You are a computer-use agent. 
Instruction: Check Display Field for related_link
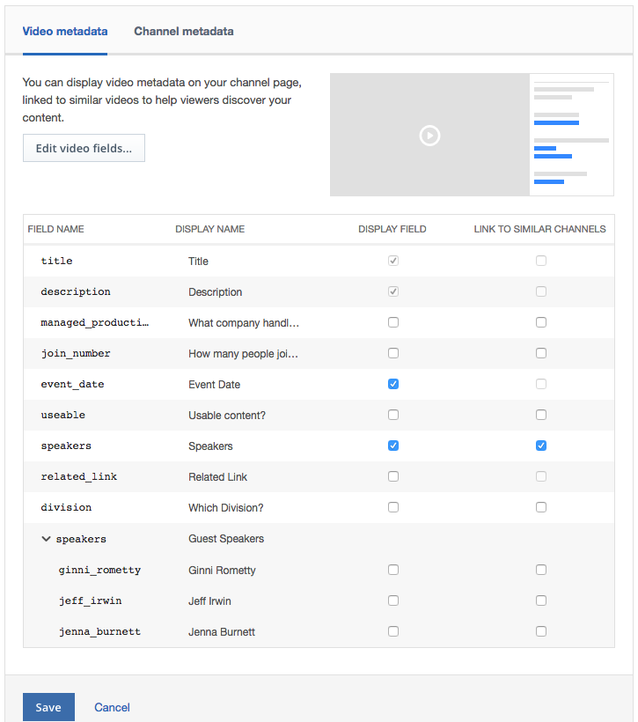(393, 476)
